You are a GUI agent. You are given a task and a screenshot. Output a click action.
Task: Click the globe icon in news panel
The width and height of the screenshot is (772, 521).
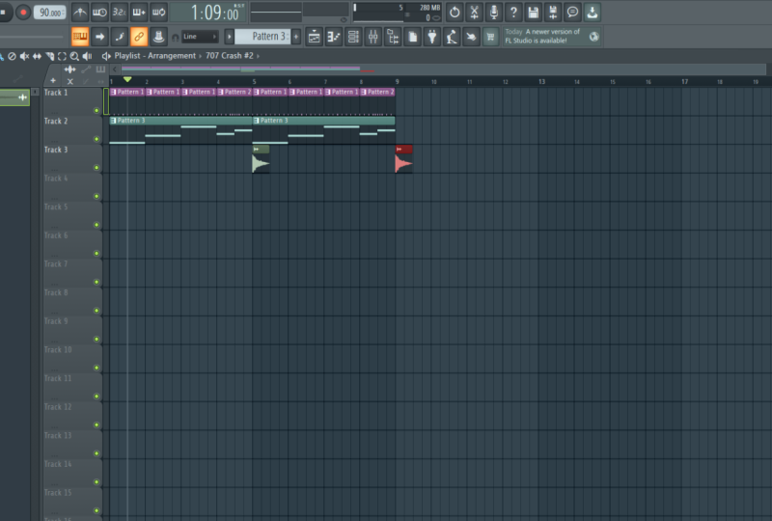593,37
